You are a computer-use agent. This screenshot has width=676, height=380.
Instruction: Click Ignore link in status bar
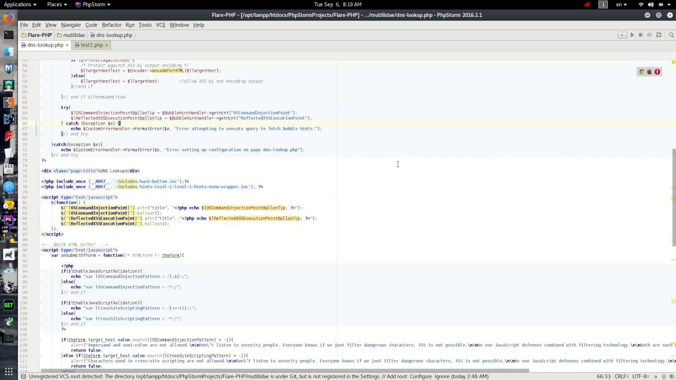[443, 376]
